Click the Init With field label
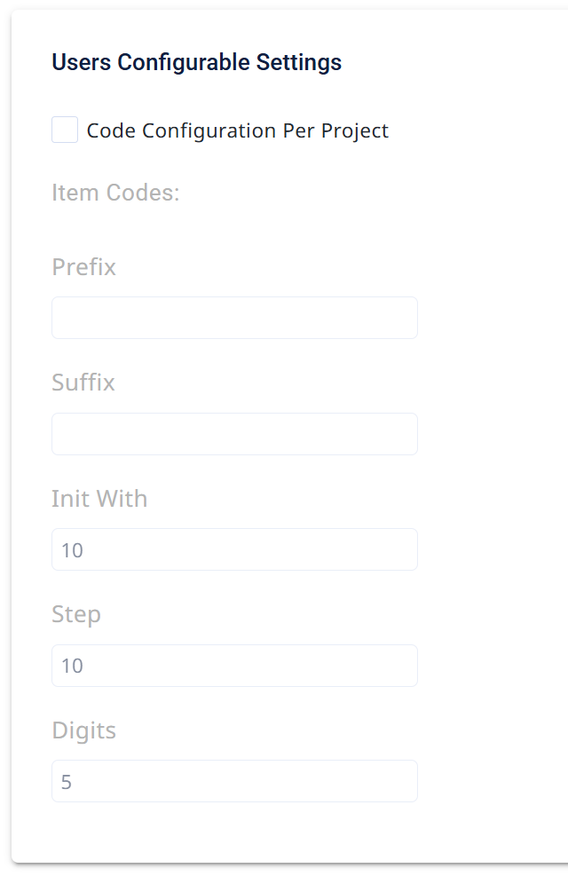 tap(99, 499)
